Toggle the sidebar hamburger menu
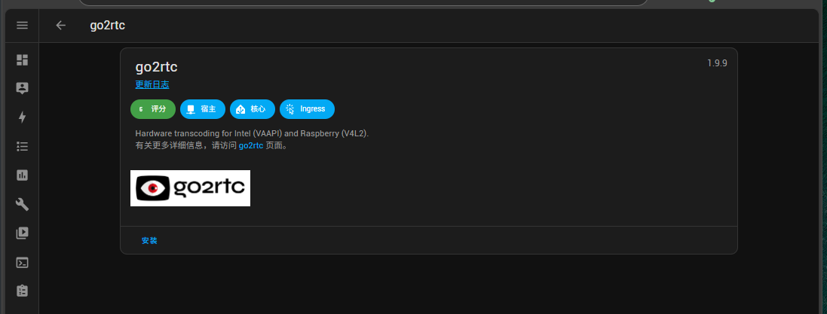 pos(22,26)
